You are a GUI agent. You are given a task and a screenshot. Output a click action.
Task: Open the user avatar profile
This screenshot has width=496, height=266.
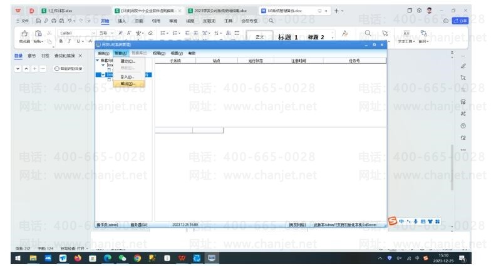[429, 11]
